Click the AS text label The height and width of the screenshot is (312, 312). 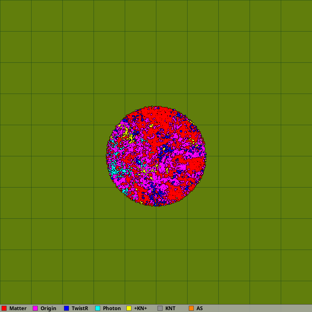(200, 308)
